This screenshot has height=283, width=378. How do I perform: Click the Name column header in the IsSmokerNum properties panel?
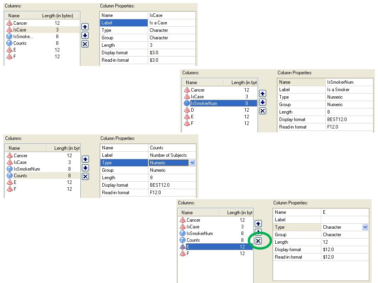pos(203,83)
